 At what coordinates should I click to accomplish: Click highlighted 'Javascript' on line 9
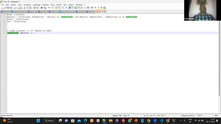(13, 33)
